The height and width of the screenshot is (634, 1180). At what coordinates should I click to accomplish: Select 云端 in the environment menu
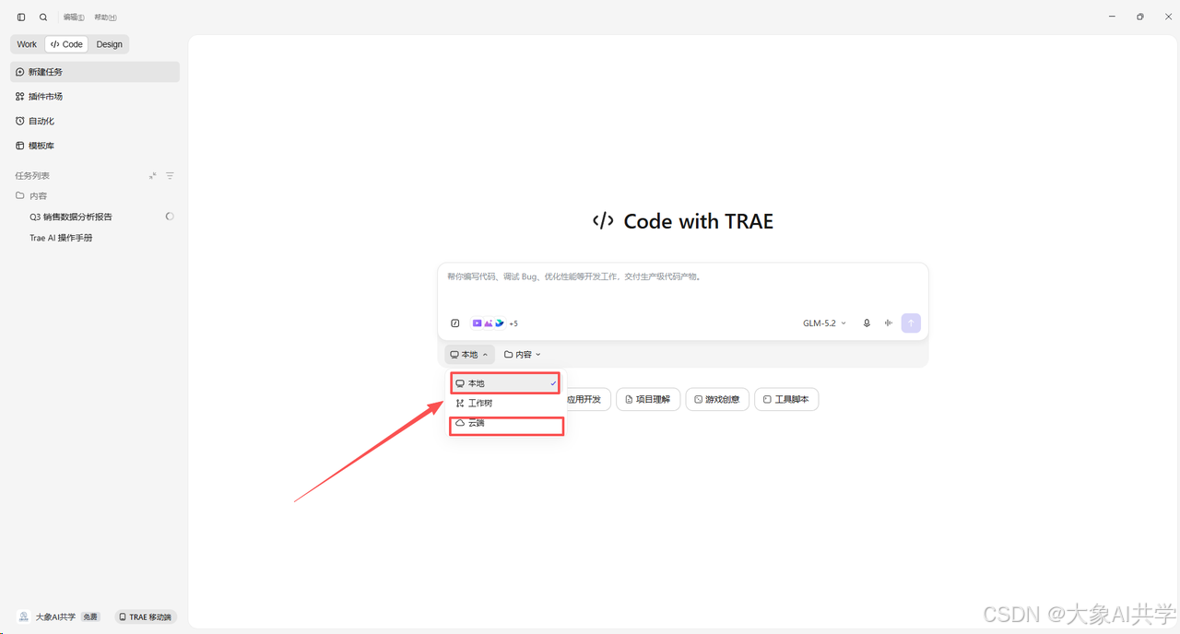[x=505, y=423]
